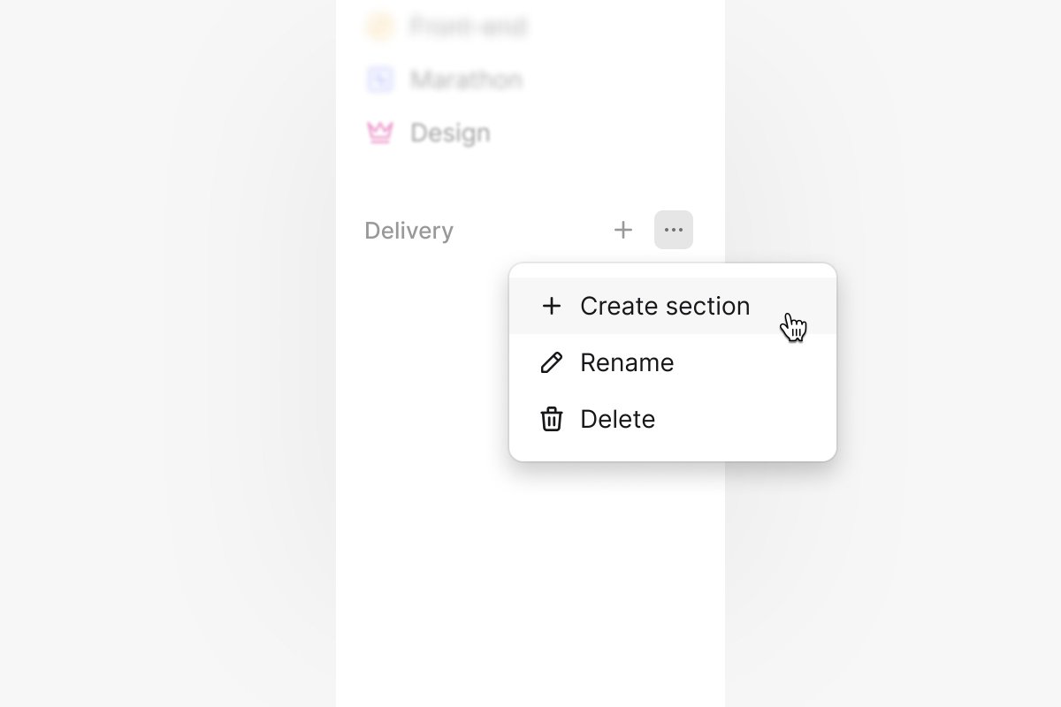Click gray background right of popup menu

click(x=946, y=353)
